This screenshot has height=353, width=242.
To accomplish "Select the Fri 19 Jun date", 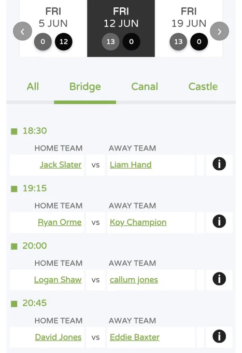I will point(189,29).
